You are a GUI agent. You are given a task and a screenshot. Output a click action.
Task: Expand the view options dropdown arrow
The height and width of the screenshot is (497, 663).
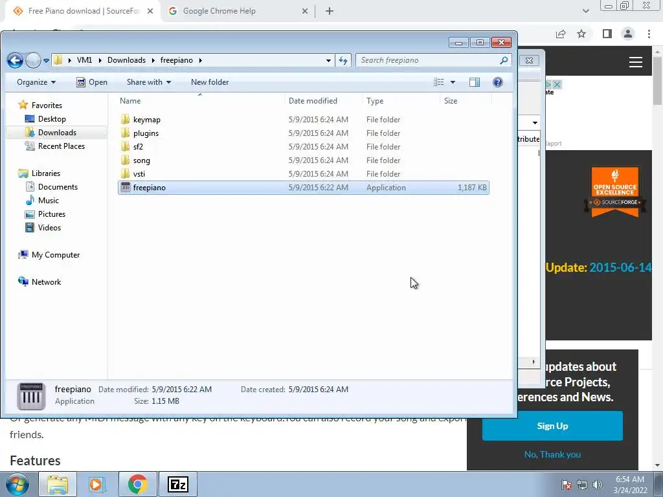[x=453, y=82]
